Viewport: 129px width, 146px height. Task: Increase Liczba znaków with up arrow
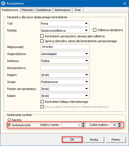(120, 124)
